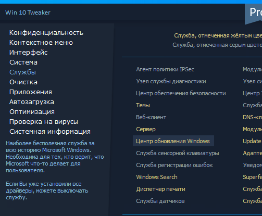
Task: Toggle Служба сенсорной клавиатуры service
Action: 178,153
